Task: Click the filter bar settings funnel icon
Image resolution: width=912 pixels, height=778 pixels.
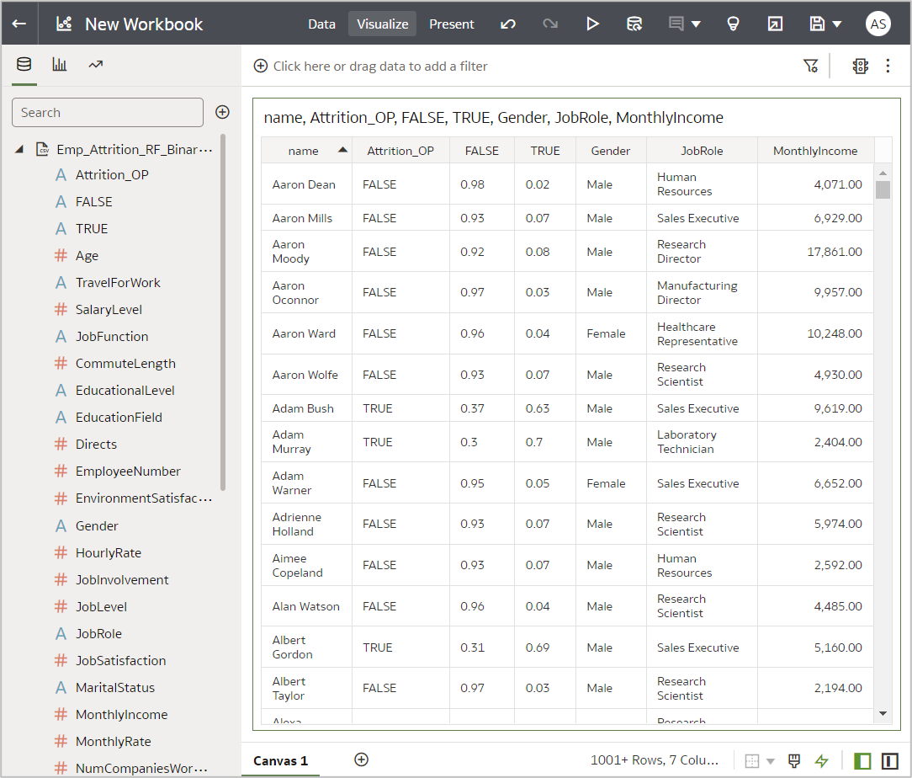Action: [x=810, y=66]
